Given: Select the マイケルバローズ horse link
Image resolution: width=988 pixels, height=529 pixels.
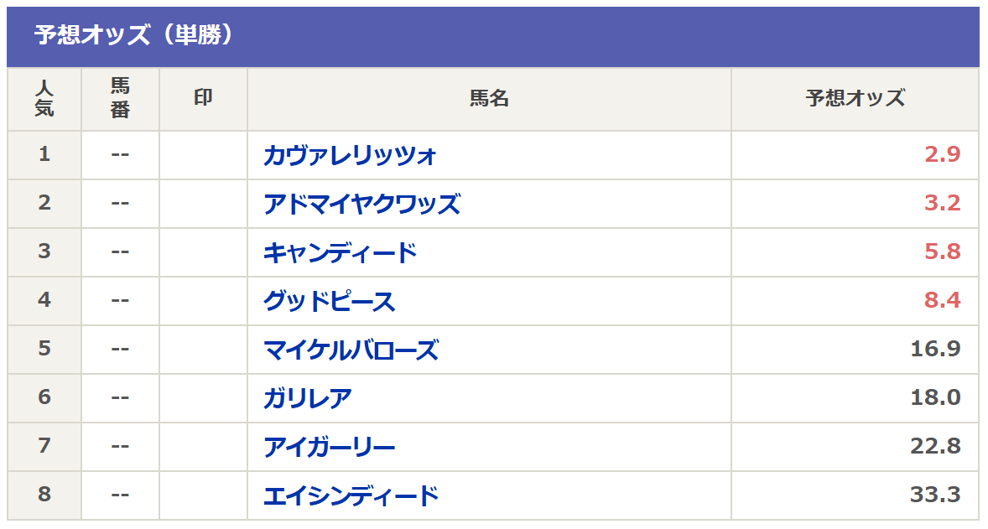Looking at the screenshot, I should (x=351, y=350).
